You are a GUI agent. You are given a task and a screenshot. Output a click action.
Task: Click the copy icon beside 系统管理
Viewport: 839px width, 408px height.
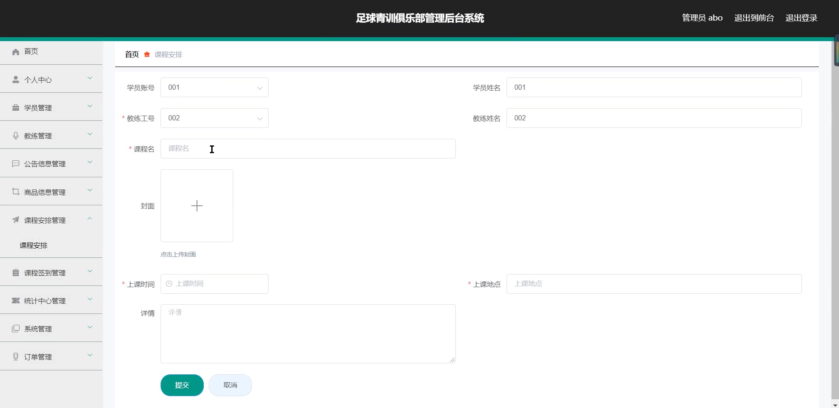click(x=16, y=329)
